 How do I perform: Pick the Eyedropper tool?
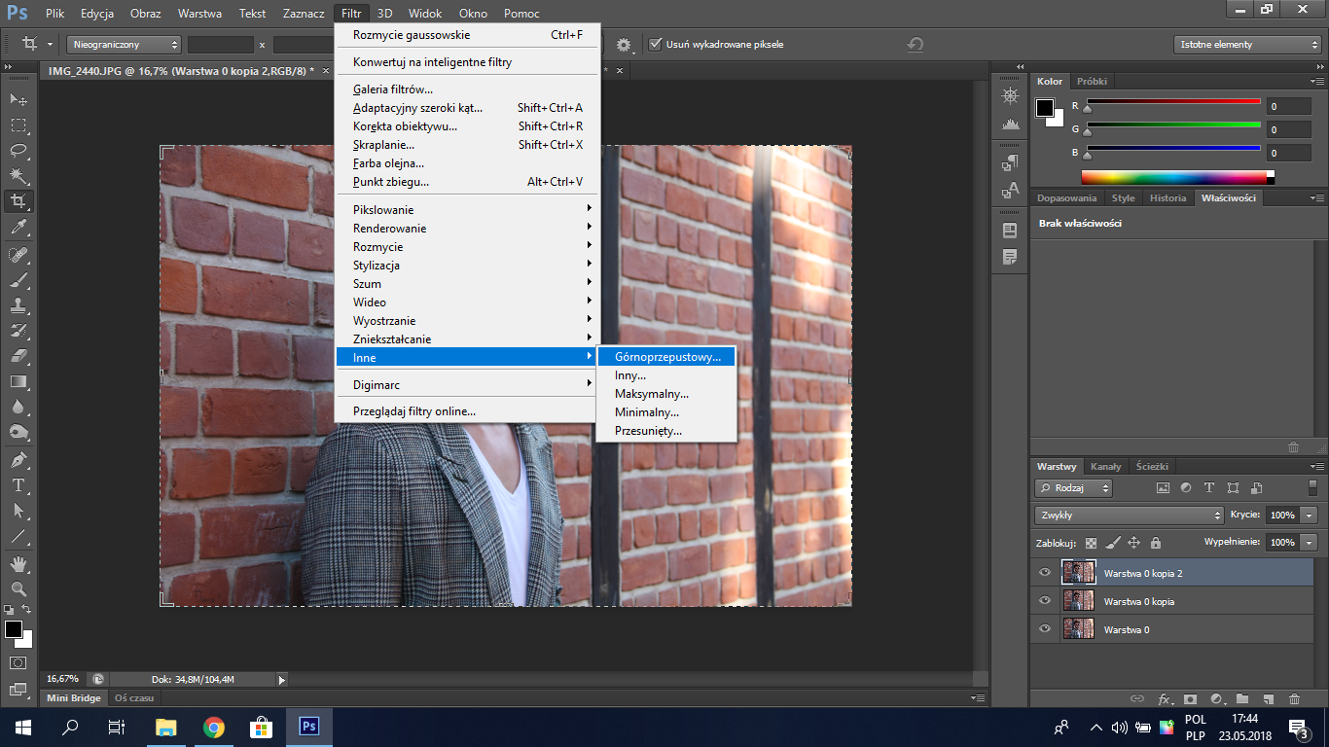[x=18, y=228]
